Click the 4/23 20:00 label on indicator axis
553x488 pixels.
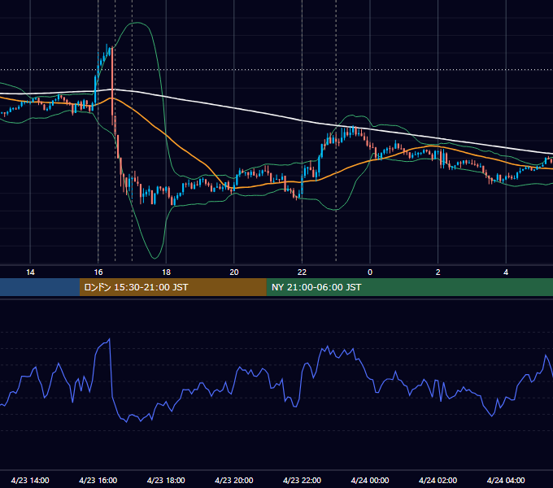(234, 480)
